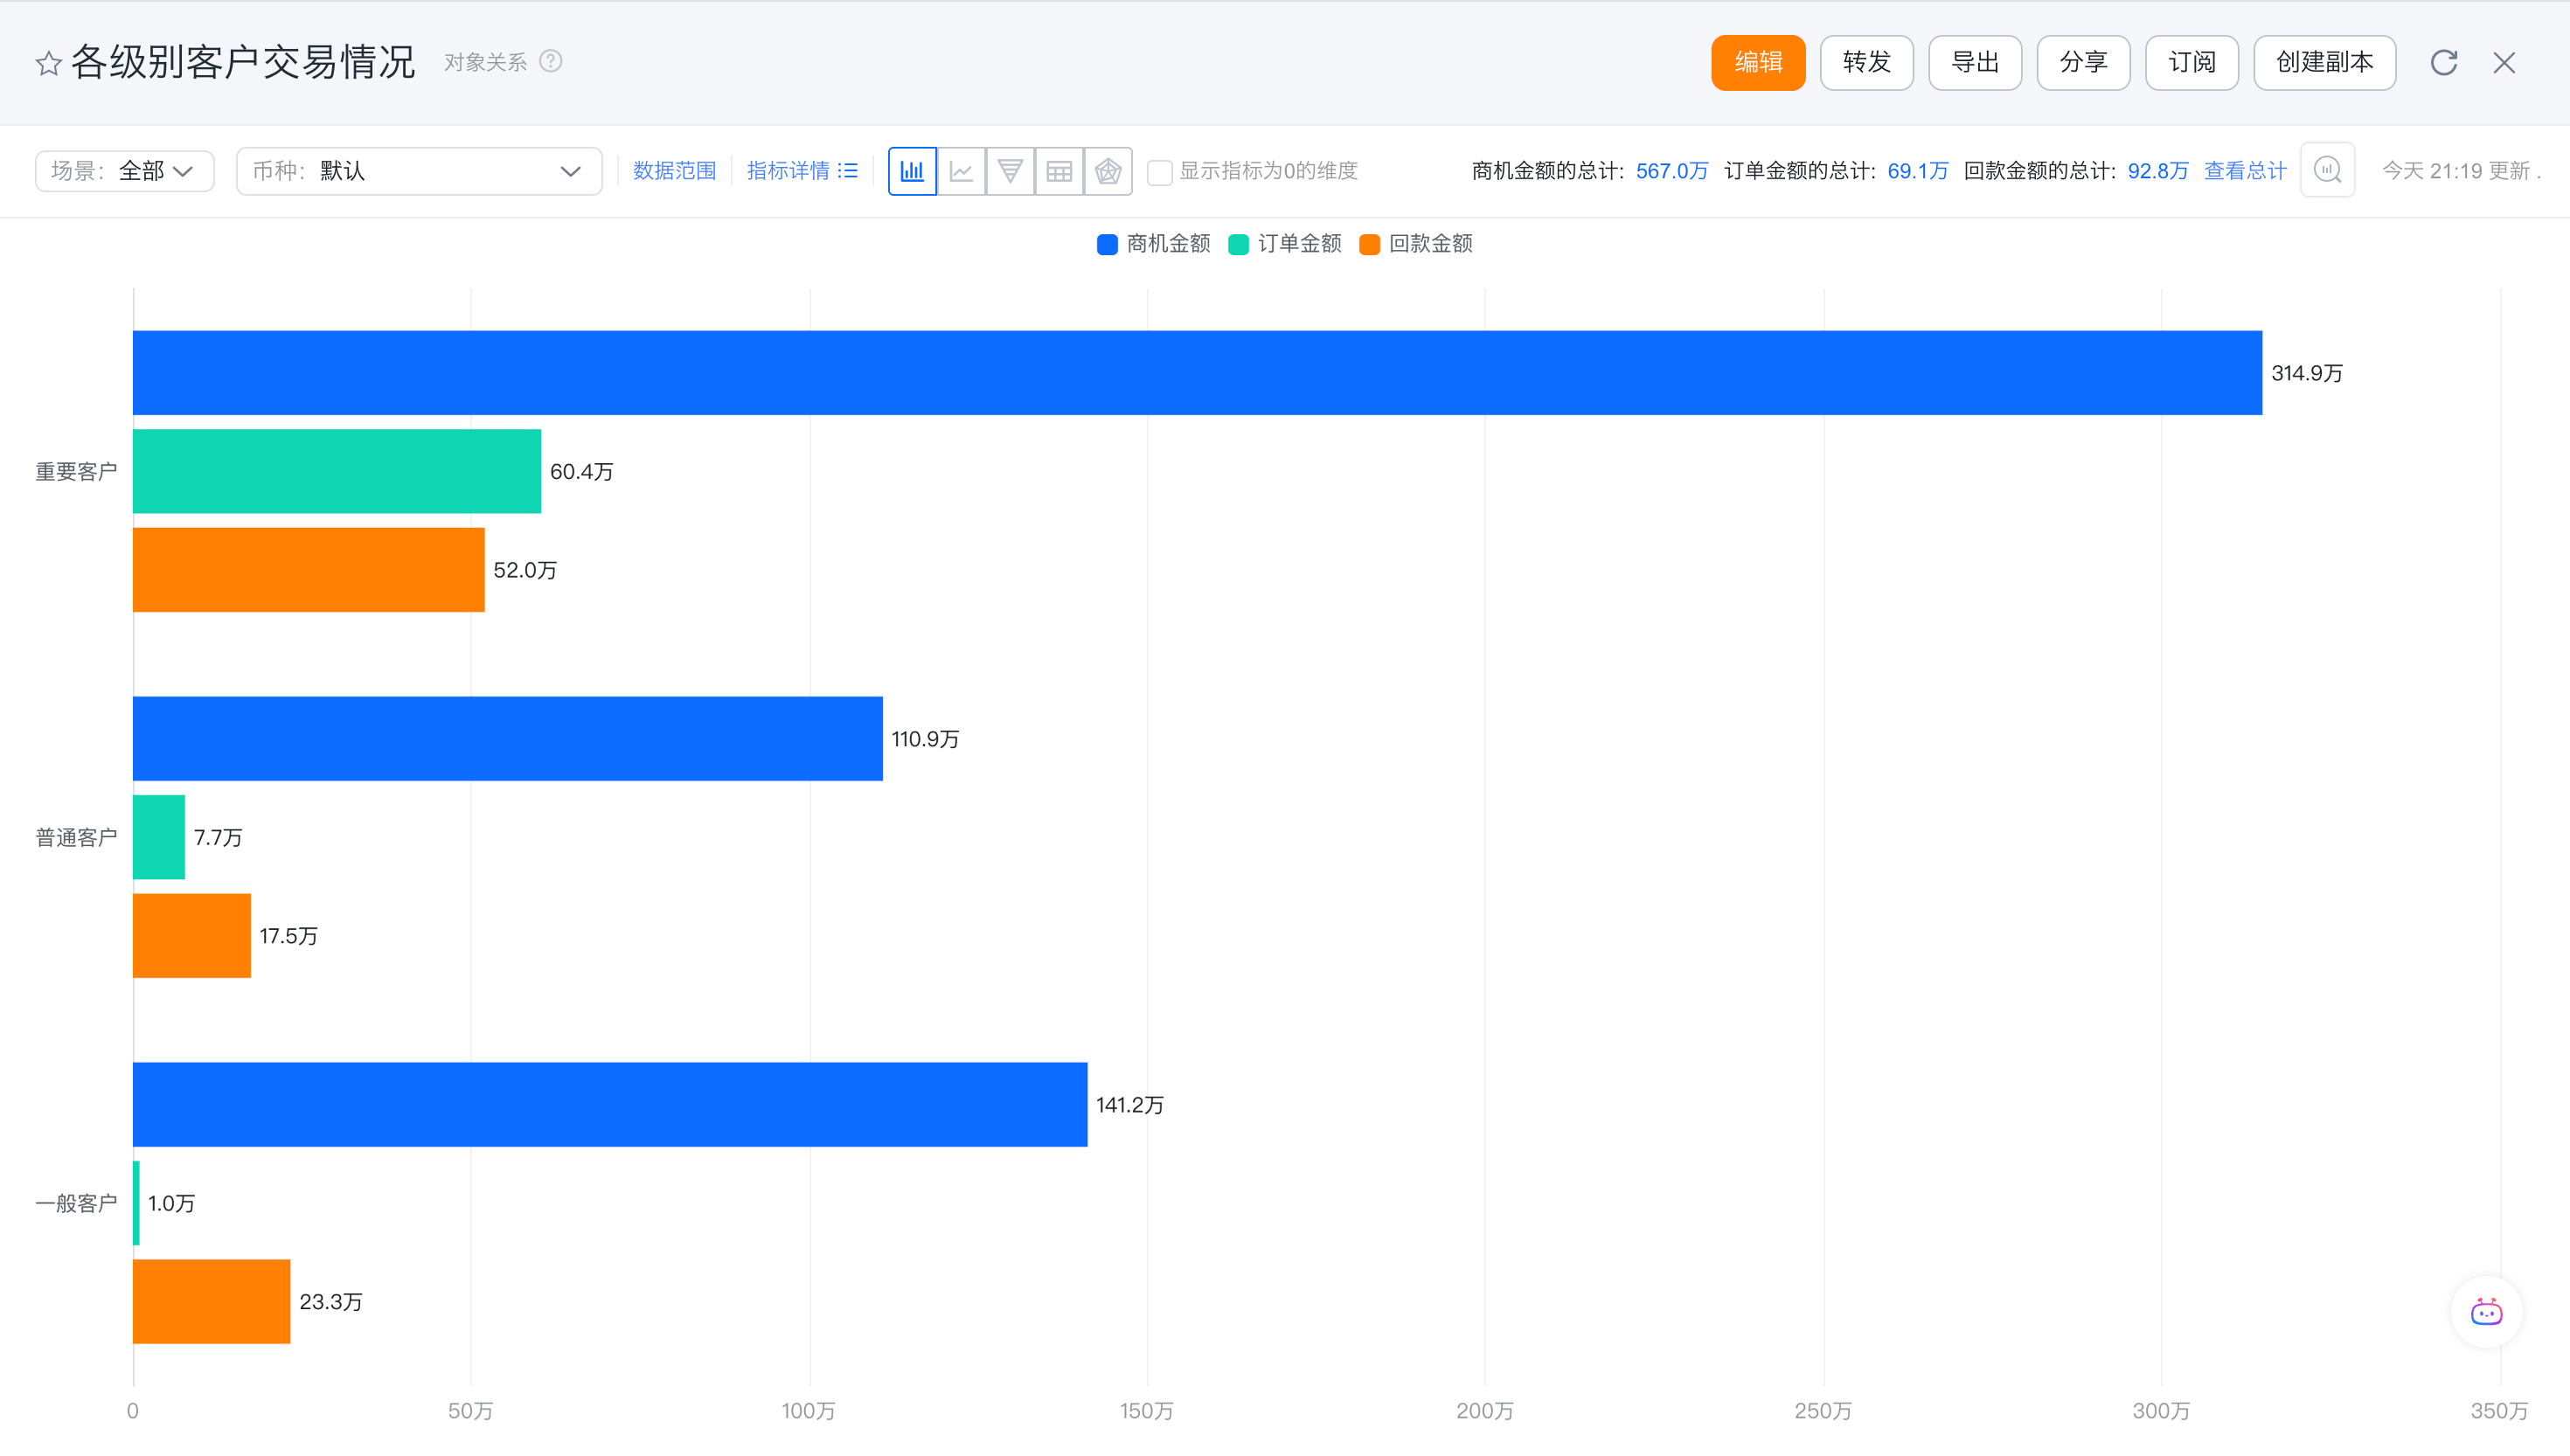Click the refresh icon
This screenshot has width=2570, height=1456.
coord(2443,63)
